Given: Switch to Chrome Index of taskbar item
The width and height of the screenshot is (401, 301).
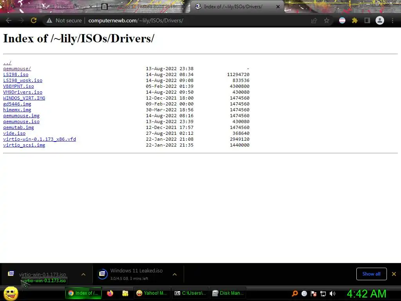Looking at the screenshot, I should [83, 293].
